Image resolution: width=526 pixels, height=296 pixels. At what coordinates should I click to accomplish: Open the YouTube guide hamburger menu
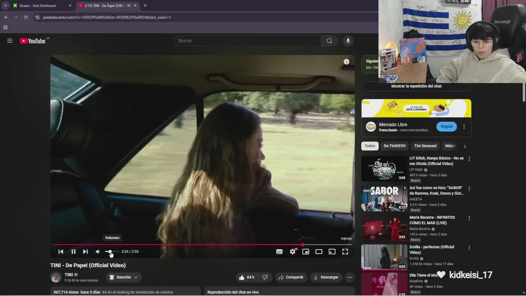click(10, 41)
